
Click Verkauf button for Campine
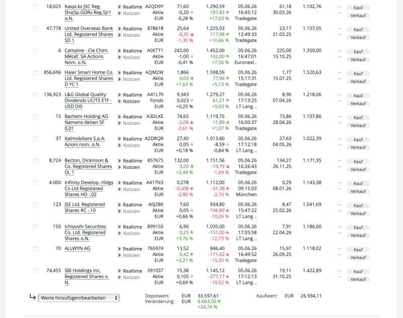click(x=358, y=59)
